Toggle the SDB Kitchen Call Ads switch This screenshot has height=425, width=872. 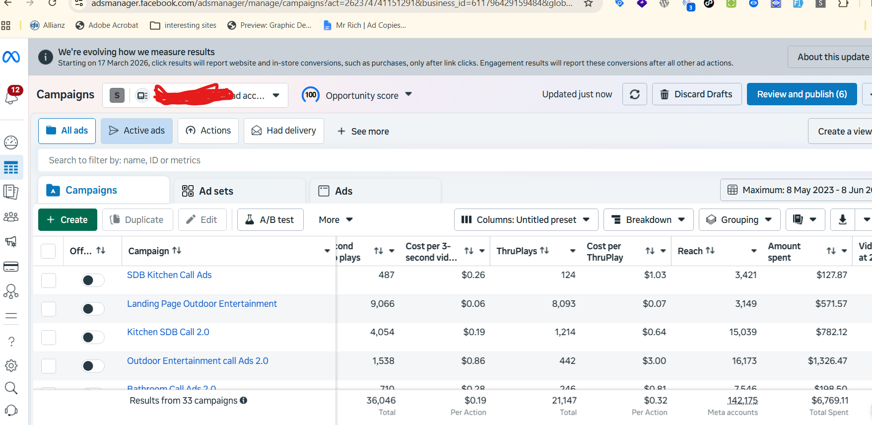click(93, 281)
